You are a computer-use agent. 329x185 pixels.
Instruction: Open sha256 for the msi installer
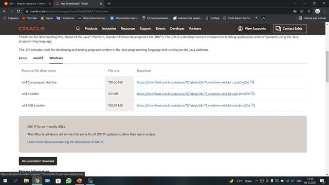247,105
